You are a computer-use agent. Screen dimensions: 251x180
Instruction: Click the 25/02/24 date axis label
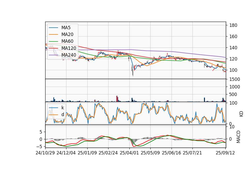(x=108, y=153)
